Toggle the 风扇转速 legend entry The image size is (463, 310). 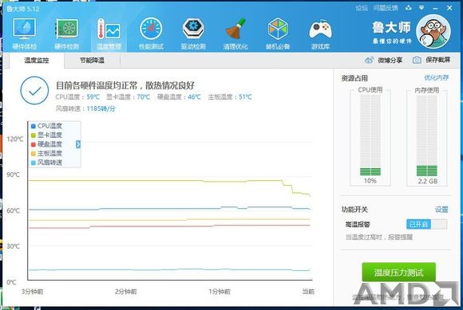coord(46,163)
